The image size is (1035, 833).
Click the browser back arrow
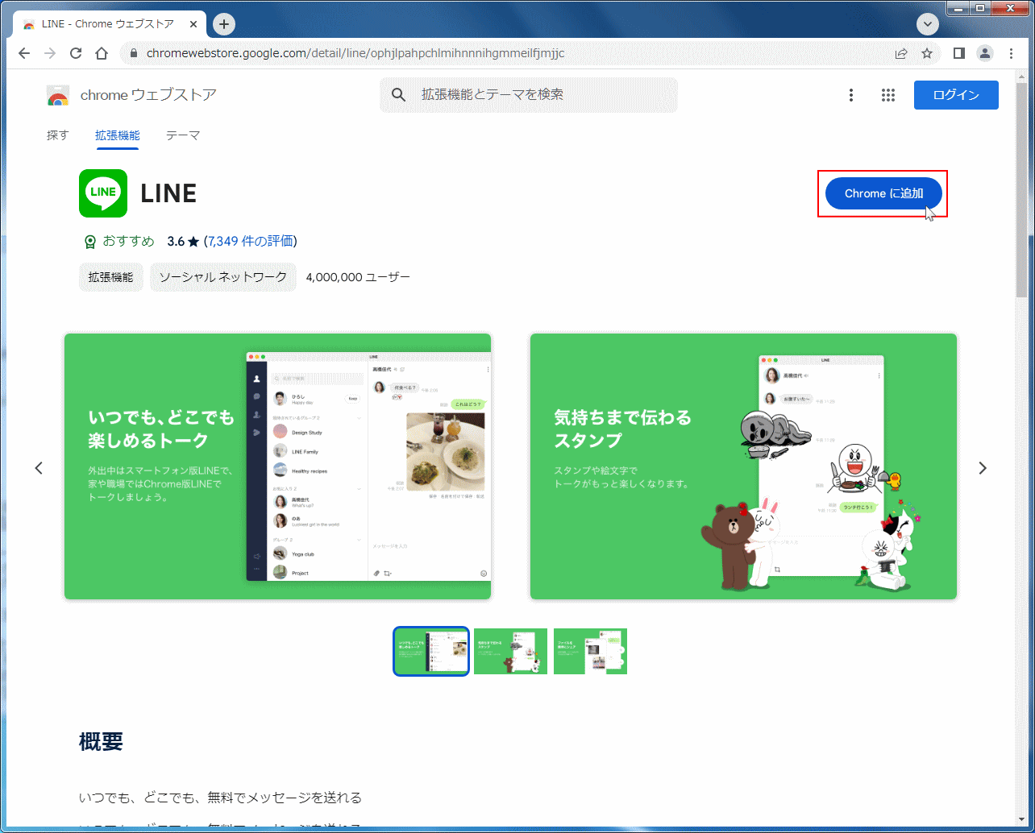[x=24, y=53]
